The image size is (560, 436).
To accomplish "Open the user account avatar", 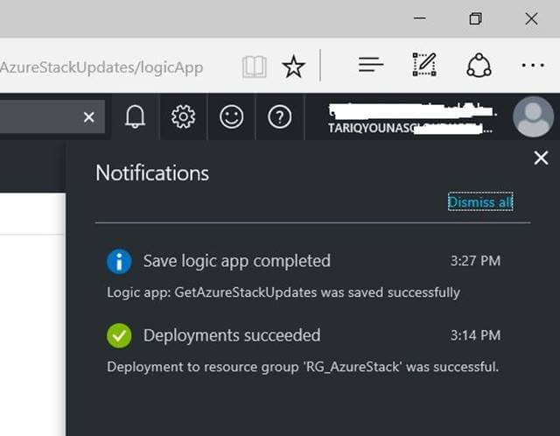I will [x=533, y=116].
